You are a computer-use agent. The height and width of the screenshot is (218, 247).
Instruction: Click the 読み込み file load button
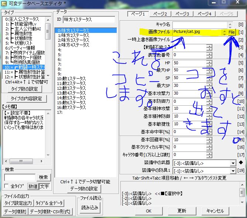(x=90, y=207)
